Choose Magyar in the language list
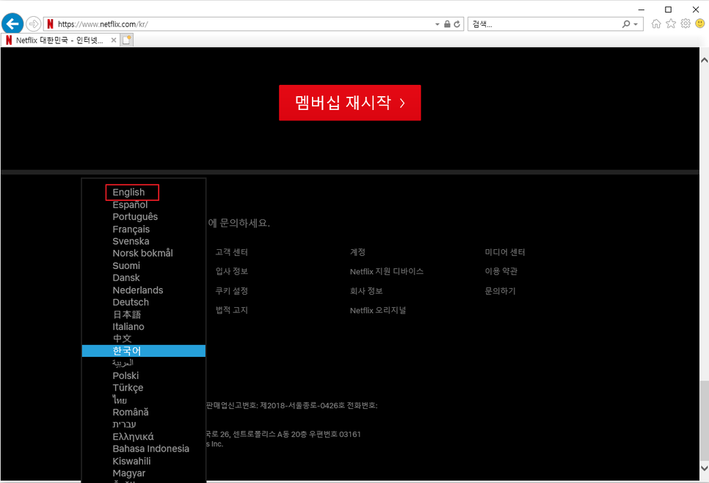This screenshot has width=709, height=483. coord(129,473)
